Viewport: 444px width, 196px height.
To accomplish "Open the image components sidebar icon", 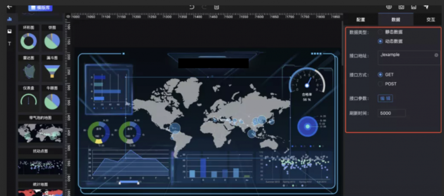I will coord(10,32).
